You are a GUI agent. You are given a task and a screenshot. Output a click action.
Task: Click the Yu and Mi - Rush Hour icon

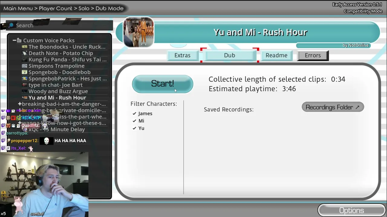pyautogui.click(x=24, y=98)
